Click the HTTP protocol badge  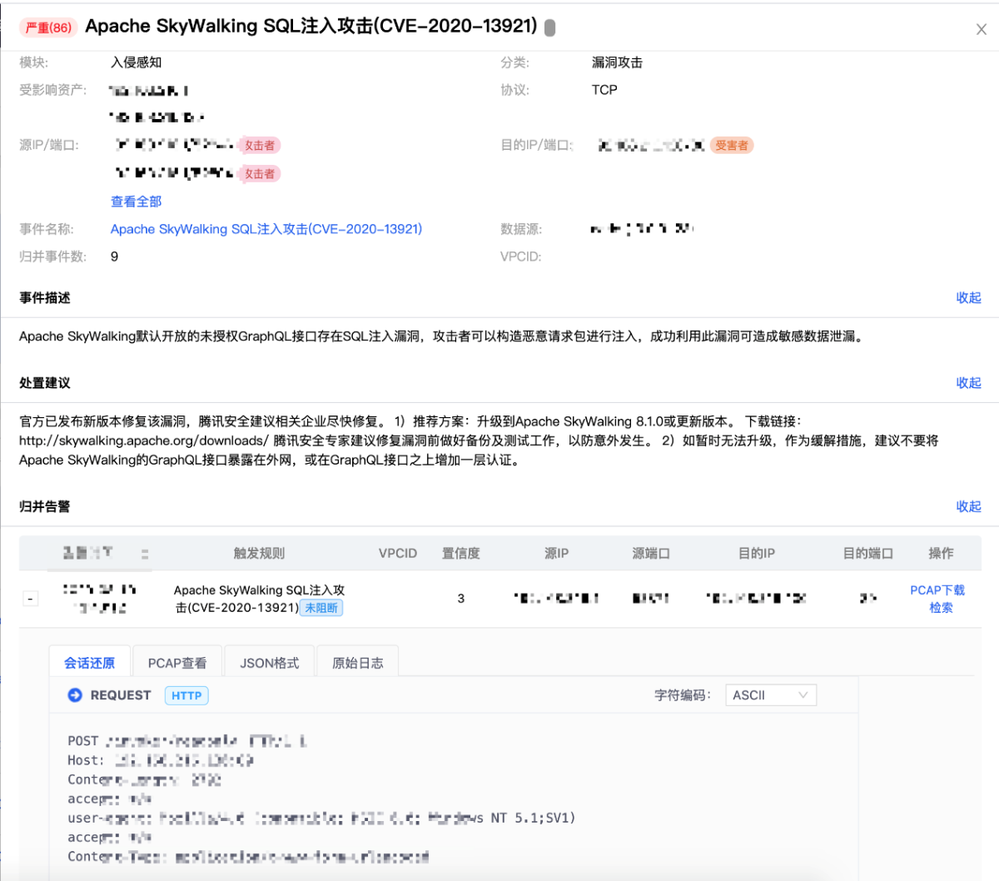tap(186, 695)
